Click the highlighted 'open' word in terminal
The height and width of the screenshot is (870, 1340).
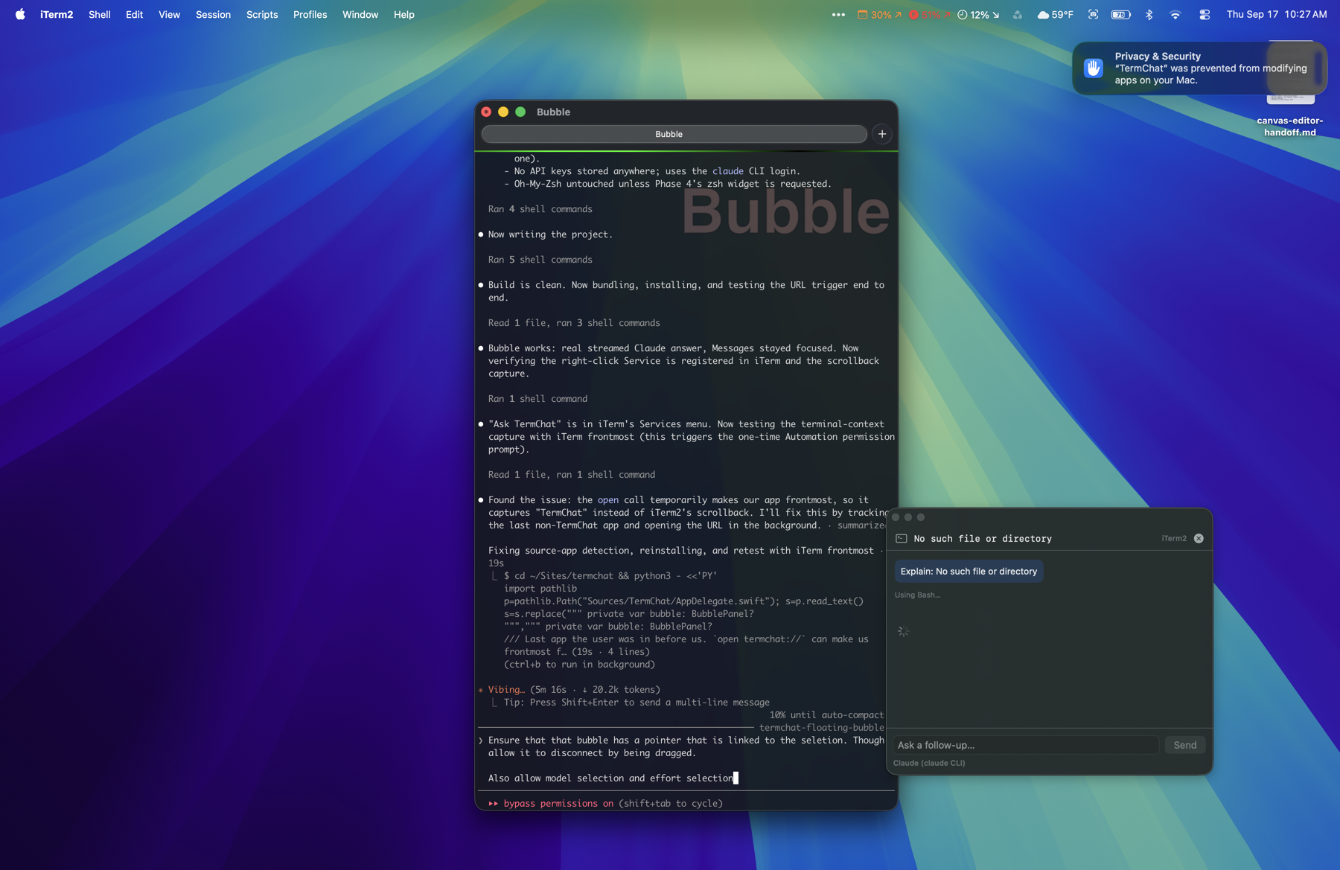coord(607,500)
